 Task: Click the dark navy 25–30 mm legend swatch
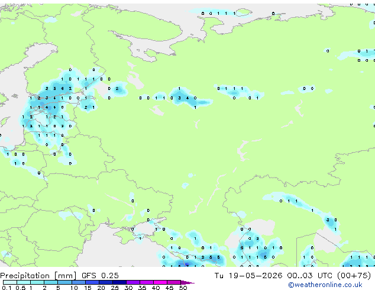point(119,282)
